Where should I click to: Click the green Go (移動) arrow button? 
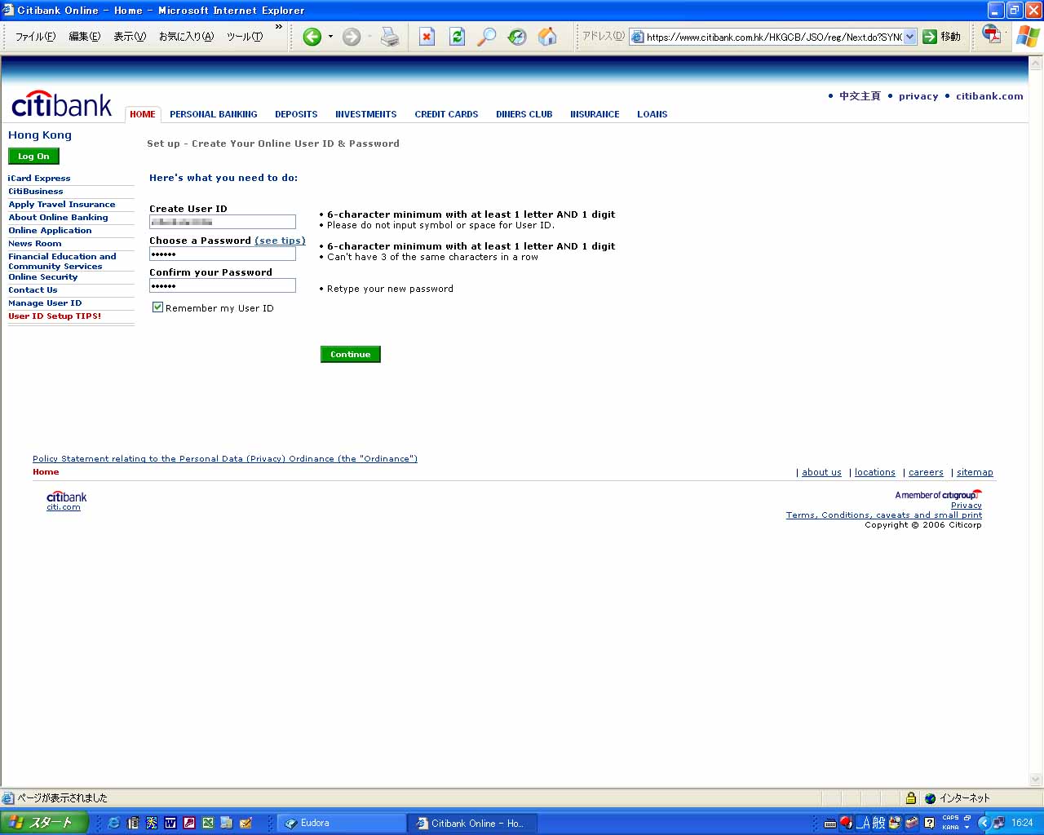pos(941,37)
